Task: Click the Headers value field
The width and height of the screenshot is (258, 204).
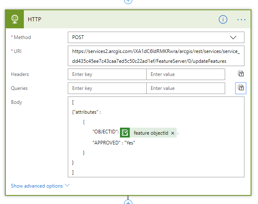Action: click(x=186, y=74)
